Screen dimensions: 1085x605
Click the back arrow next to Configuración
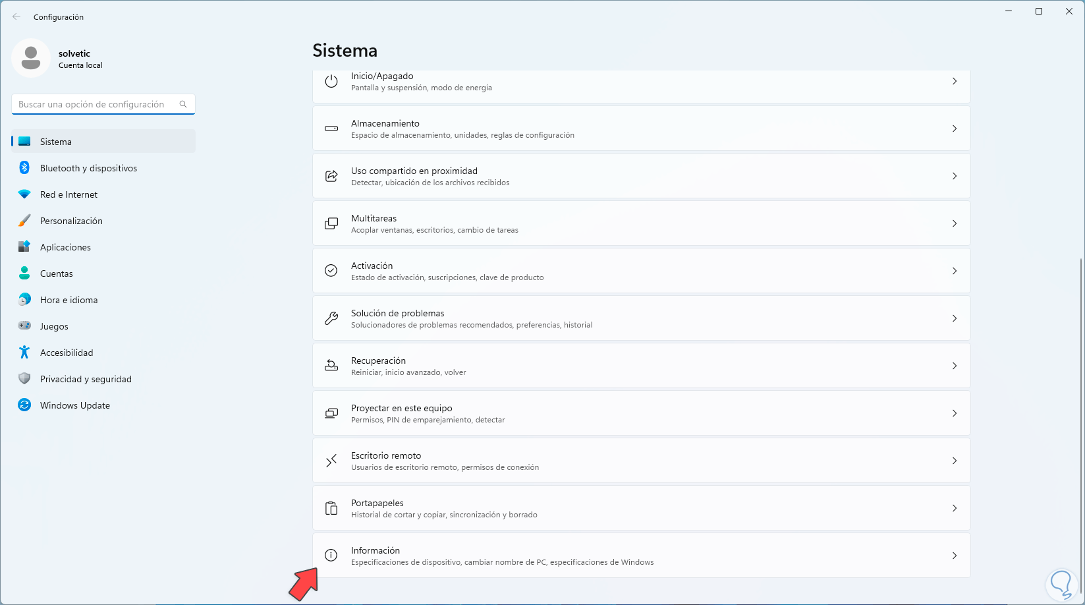click(x=16, y=17)
